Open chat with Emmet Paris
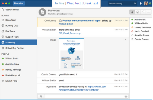The height and width of the screenshot is (100, 153). click(18, 81)
